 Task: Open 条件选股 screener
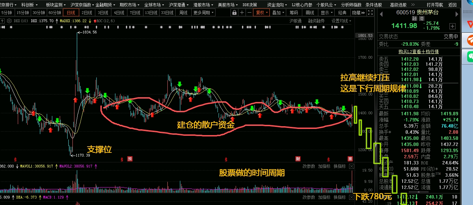374,5
